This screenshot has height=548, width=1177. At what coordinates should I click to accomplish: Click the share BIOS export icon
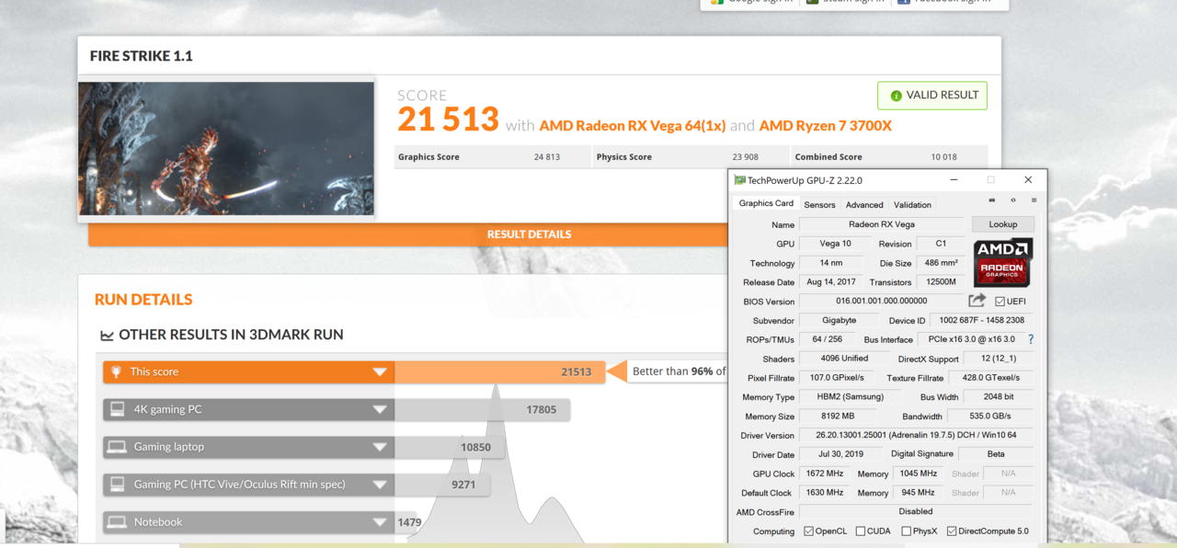pyautogui.click(x=977, y=301)
